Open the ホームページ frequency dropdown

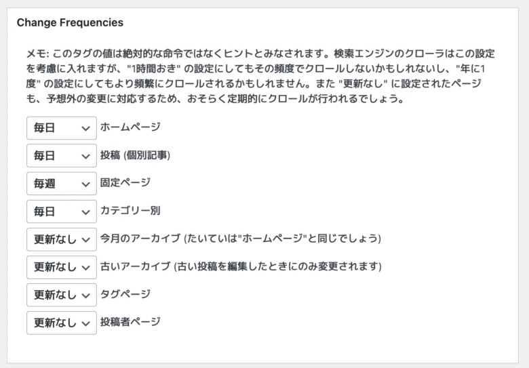point(62,128)
